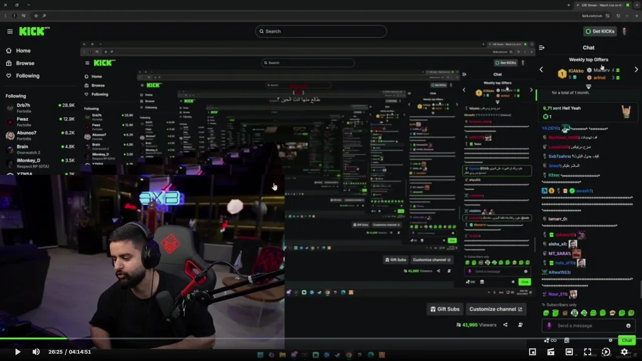Open the emoji picker inside the message box
Screen dimensions: 642x361
tap(628, 326)
